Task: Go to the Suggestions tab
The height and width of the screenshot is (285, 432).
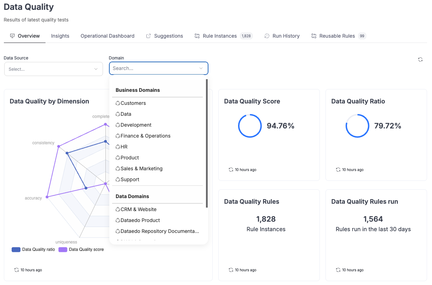Action: [165, 36]
